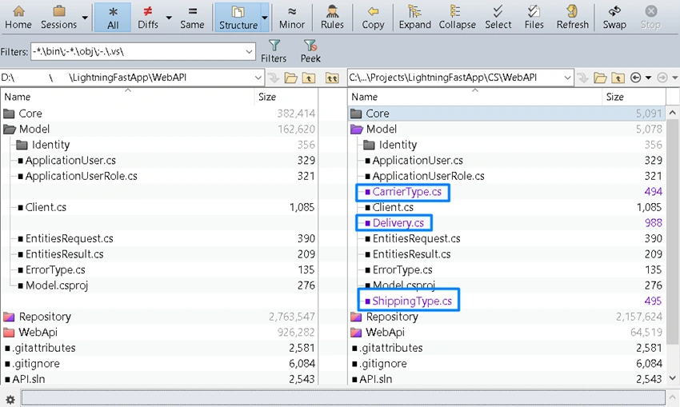Viewport: 680px width, 407px height.
Task: Click the Select toolbar button
Action: point(498,18)
